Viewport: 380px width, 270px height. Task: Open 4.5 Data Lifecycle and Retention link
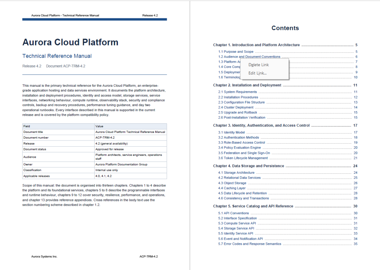point(242,193)
